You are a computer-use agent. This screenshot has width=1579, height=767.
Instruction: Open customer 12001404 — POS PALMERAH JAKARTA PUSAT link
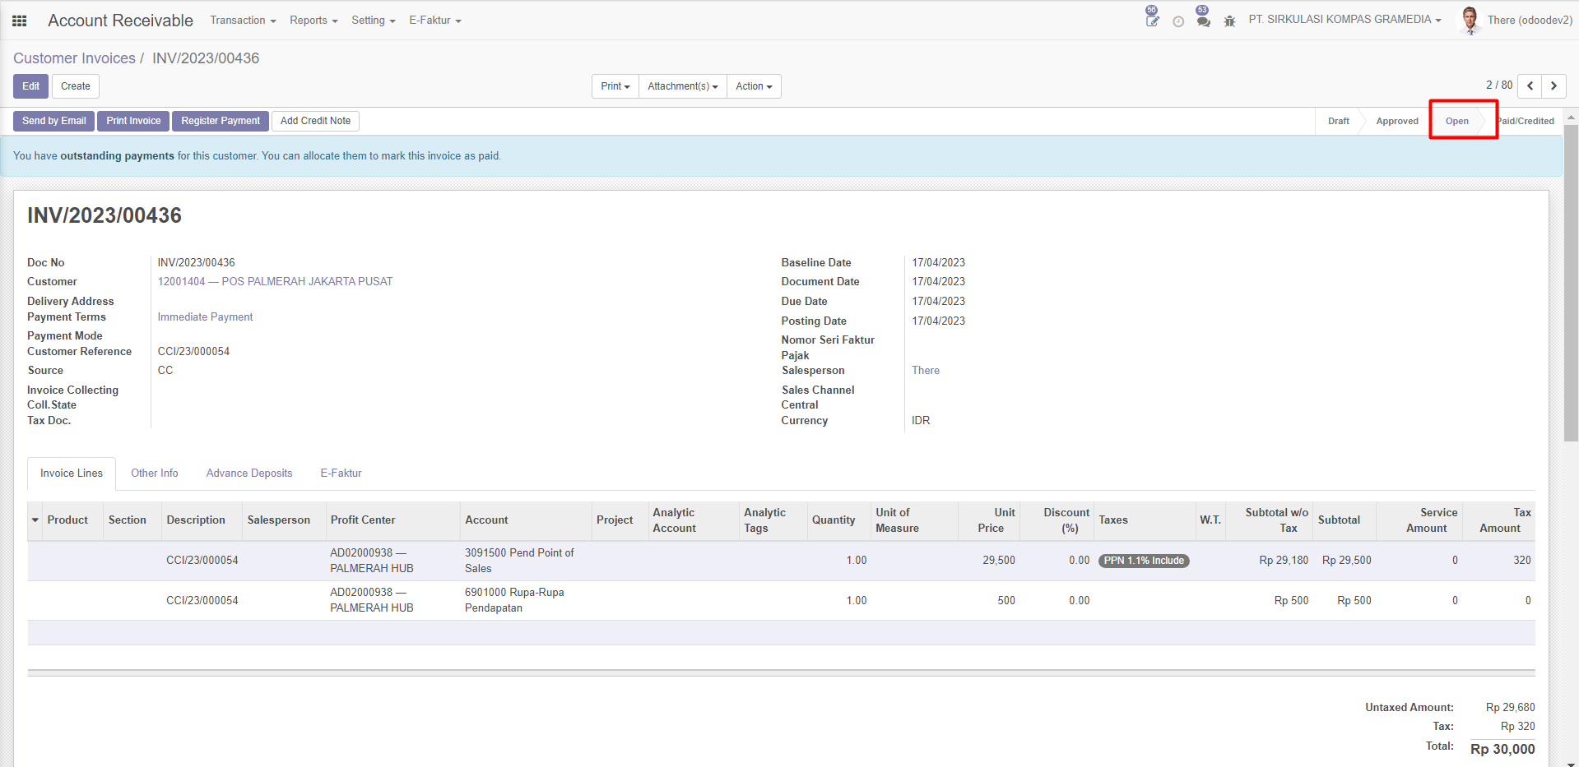[x=275, y=282]
